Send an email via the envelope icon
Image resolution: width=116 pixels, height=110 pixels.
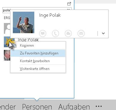pyautogui.click(x=81, y=33)
